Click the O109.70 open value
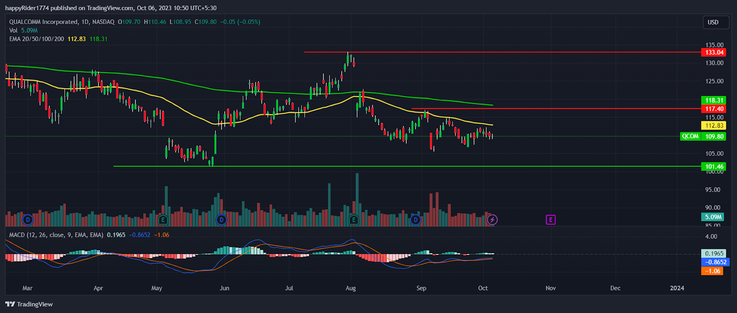 [x=129, y=22]
